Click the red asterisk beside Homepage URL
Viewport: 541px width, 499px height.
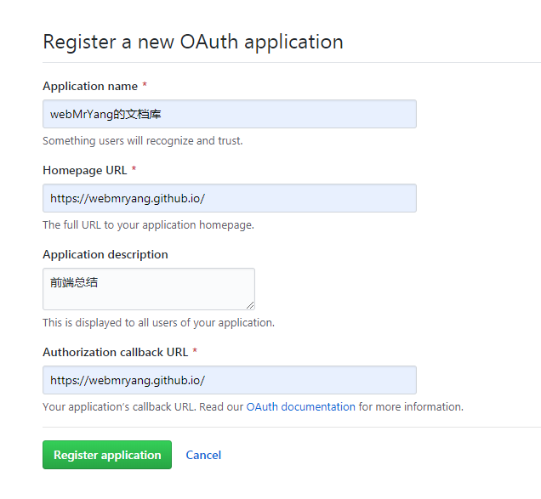(134, 170)
